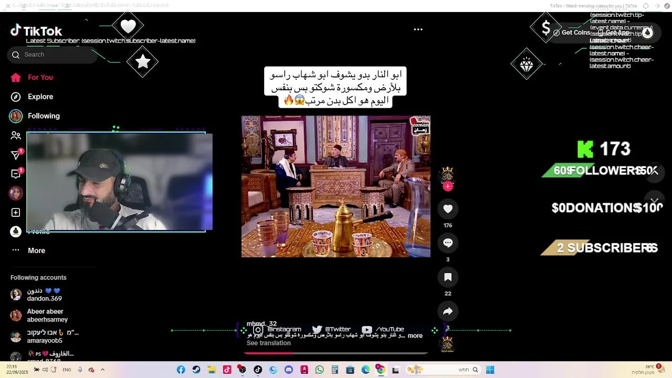The width and height of the screenshot is (672, 378).
Task: Open the video creator's crown avatar
Action: 447,174
